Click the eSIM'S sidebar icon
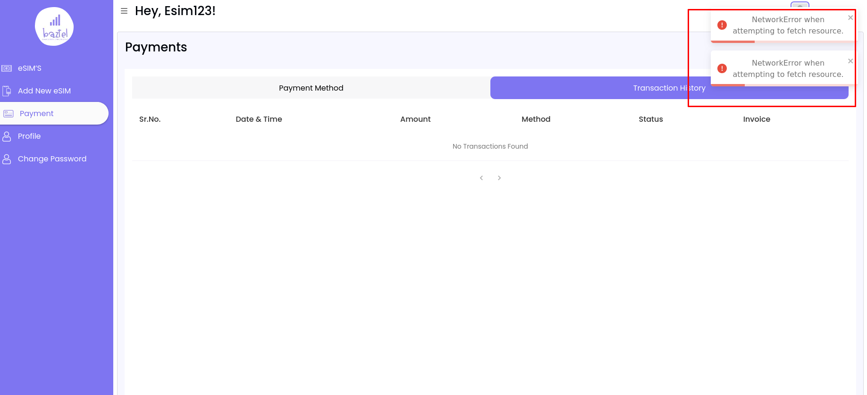867x395 pixels. point(7,68)
